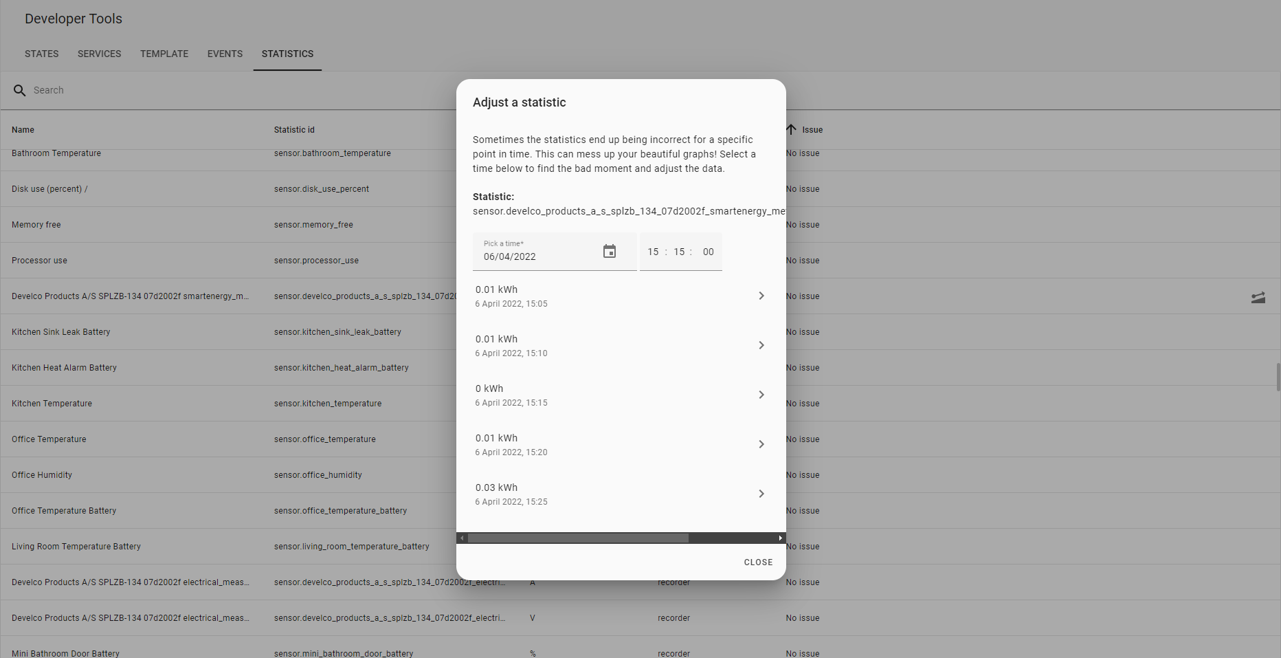
Task: Sort by the Name column header
Action: point(23,130)
